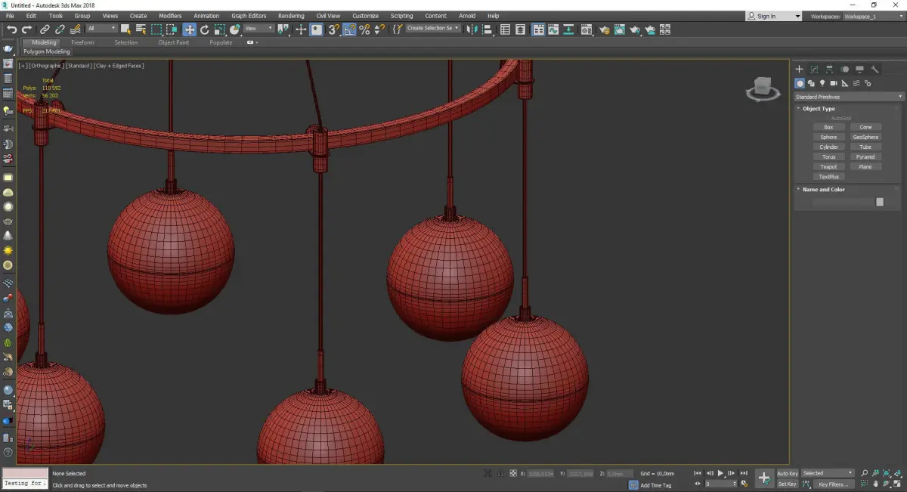Open the Mirror tool
This screenshot has width=907, height=492.
(472, 29)
